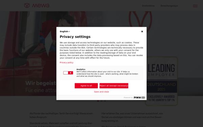Viewport: 203px width, 127px height.
Task: Open the hamburger menu icon
Action: click(x=195, y=6)
